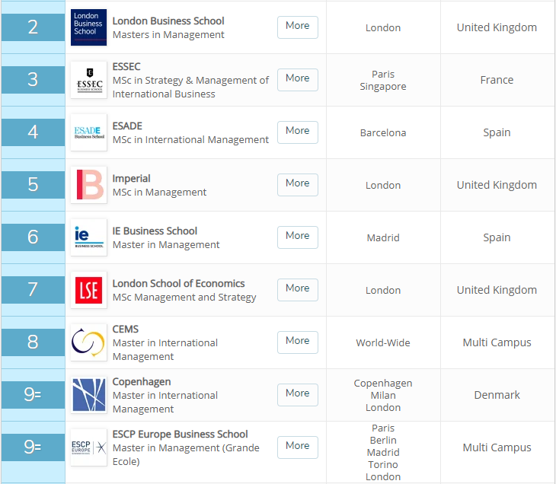Click More button beside ESADE
This screenshot has width=556, height=484.
click(x=298, y=132)
